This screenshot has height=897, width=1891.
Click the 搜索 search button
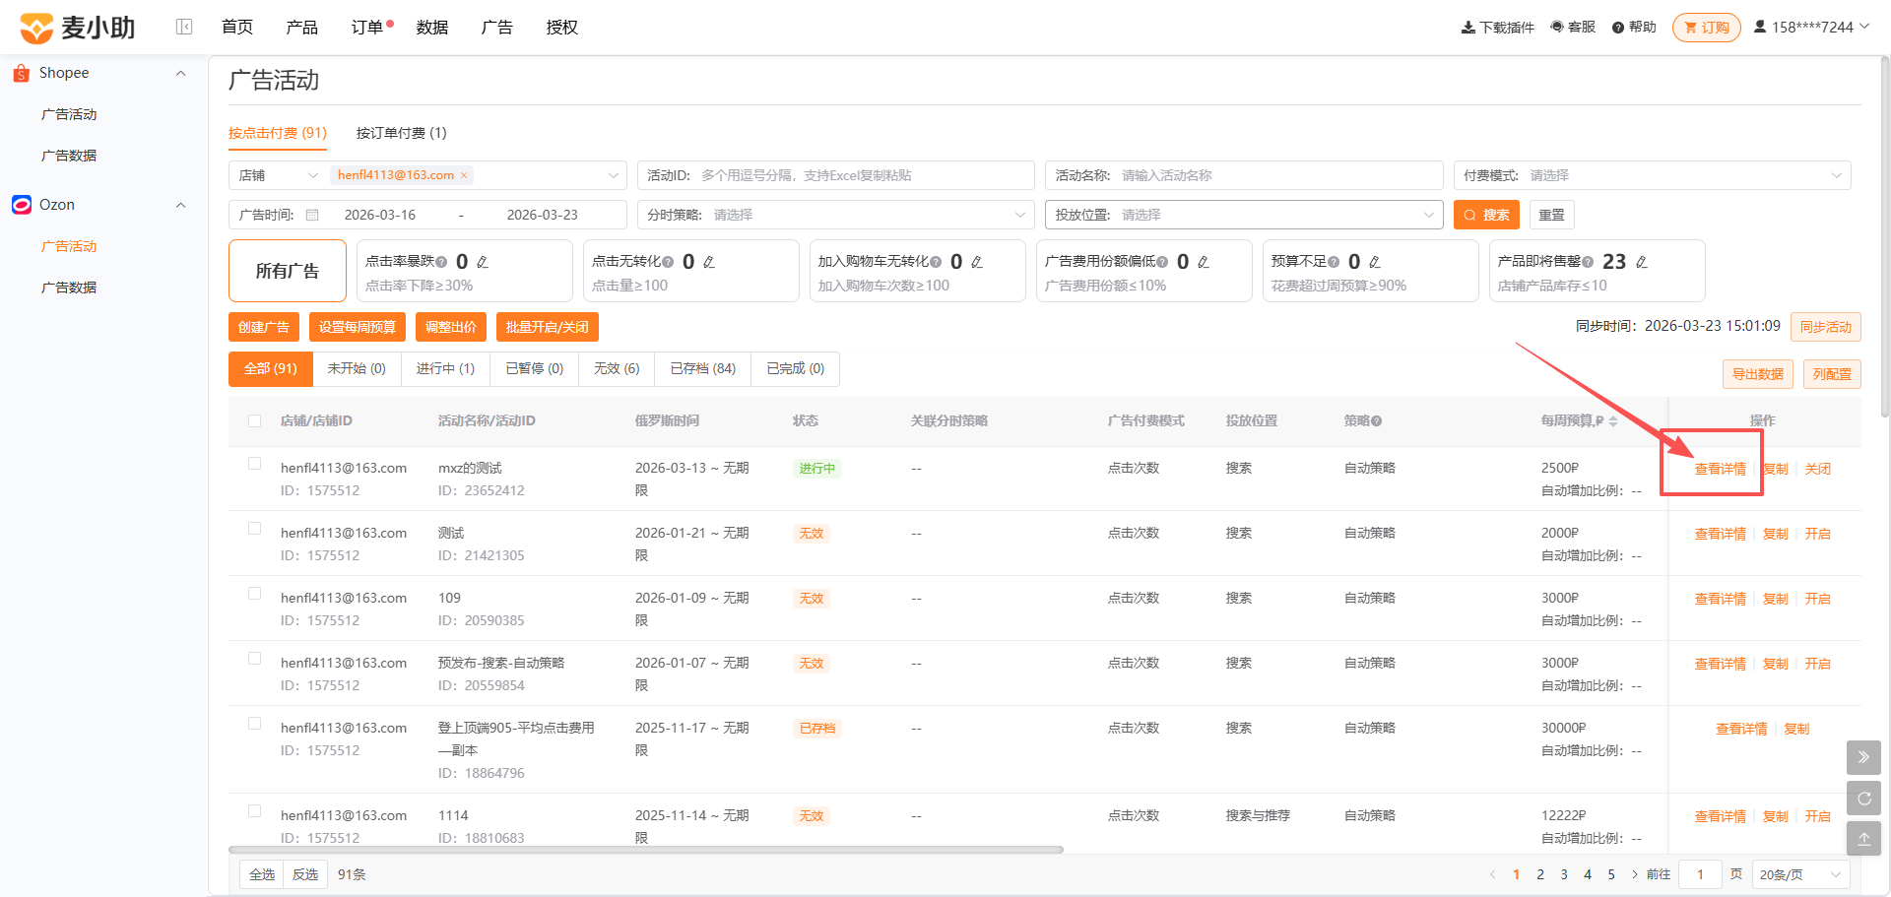click(1486, 215)
